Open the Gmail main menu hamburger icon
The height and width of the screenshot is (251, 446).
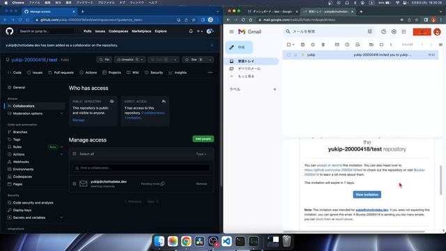tap(231, 31)
